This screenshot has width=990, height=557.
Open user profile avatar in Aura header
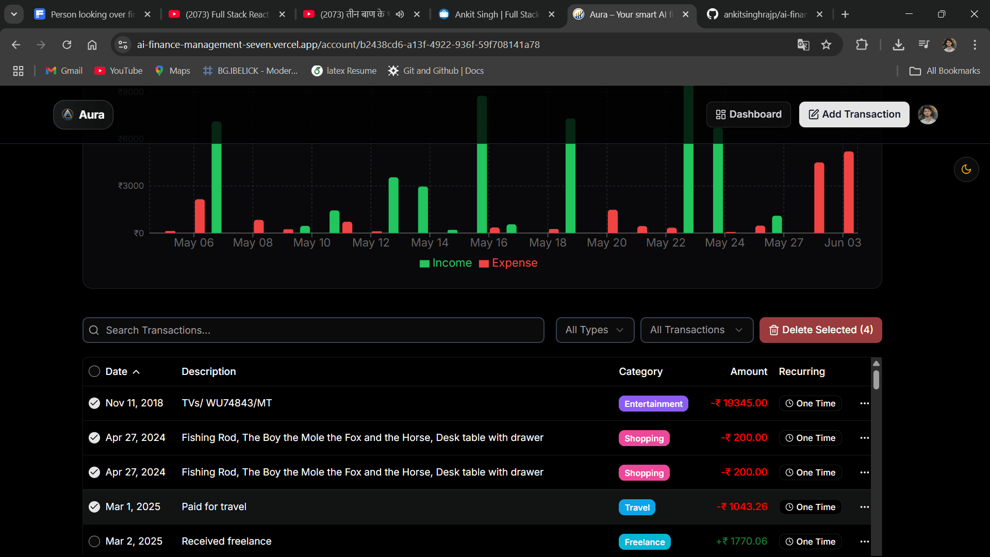pos(928,114)
